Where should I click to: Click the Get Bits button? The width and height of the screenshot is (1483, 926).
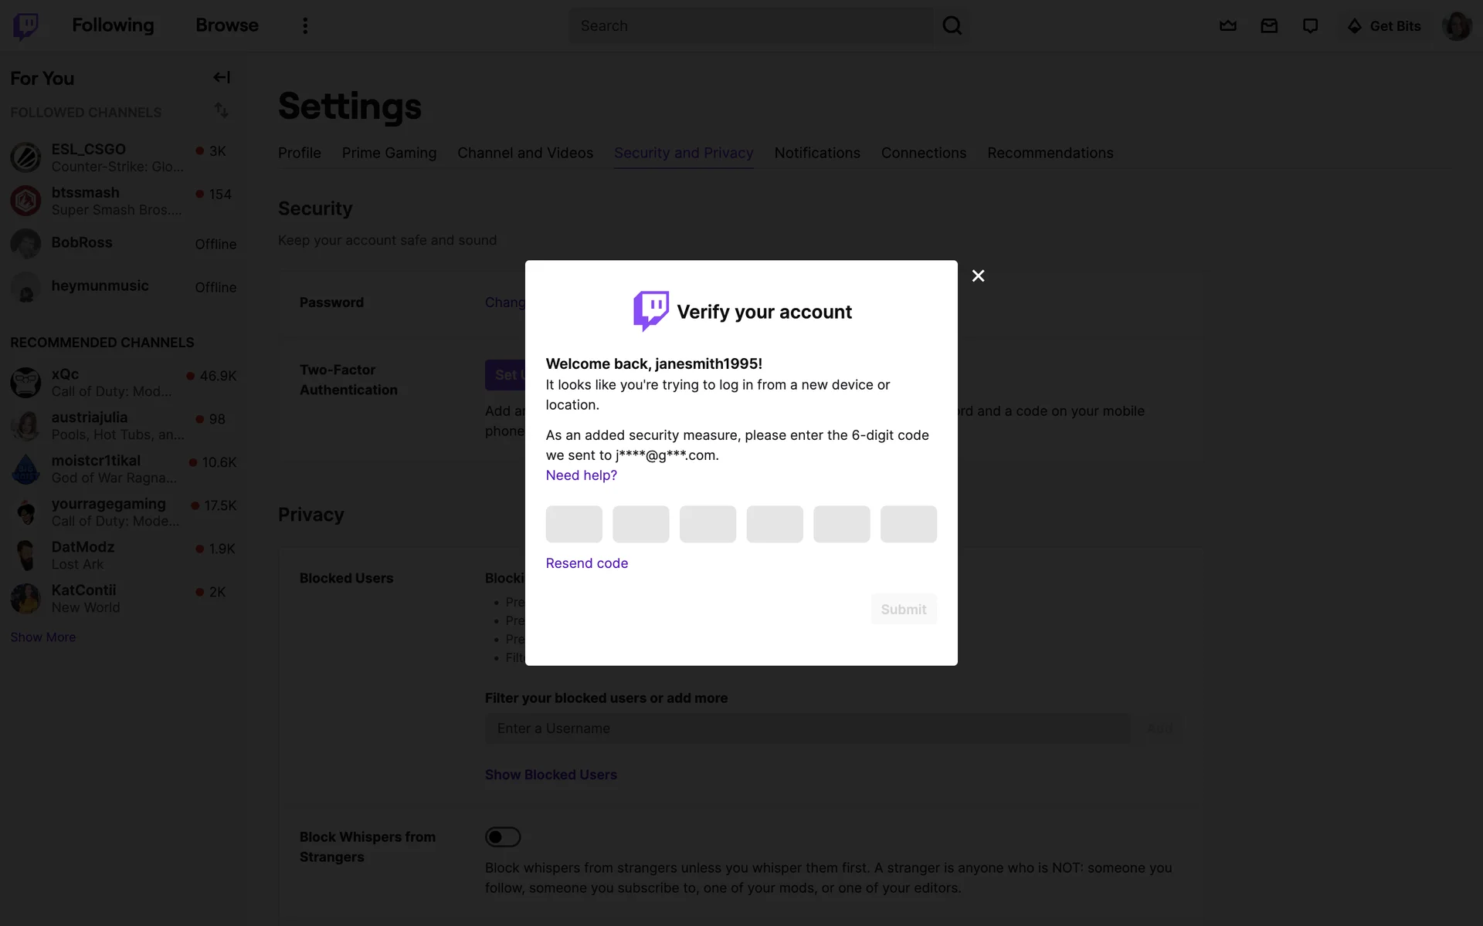click(1384, 25)
